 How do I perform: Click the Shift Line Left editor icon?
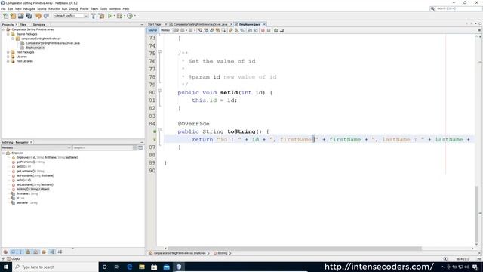pos(250,30)
